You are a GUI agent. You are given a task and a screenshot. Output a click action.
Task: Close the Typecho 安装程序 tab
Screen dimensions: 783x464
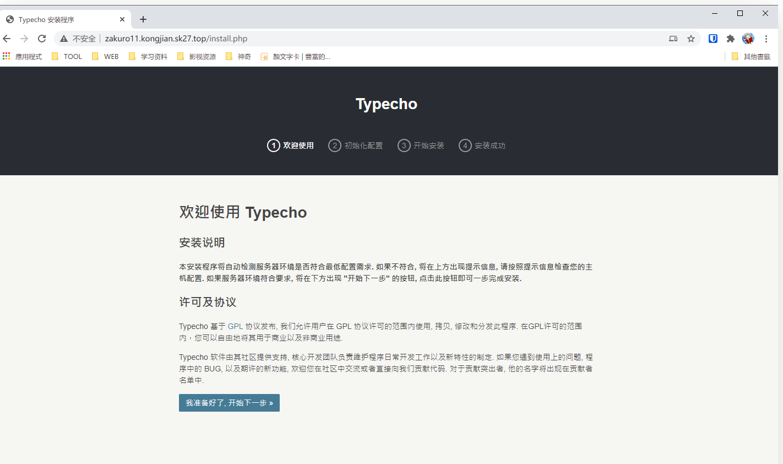click(122, 19)
